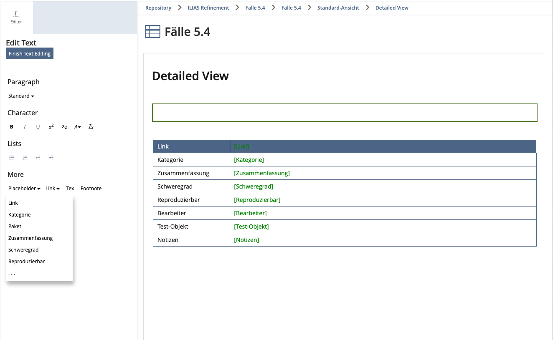Apply underline formatting
Image resolution: width=553 pixels, height=340 pixels.
click(38, 127)
